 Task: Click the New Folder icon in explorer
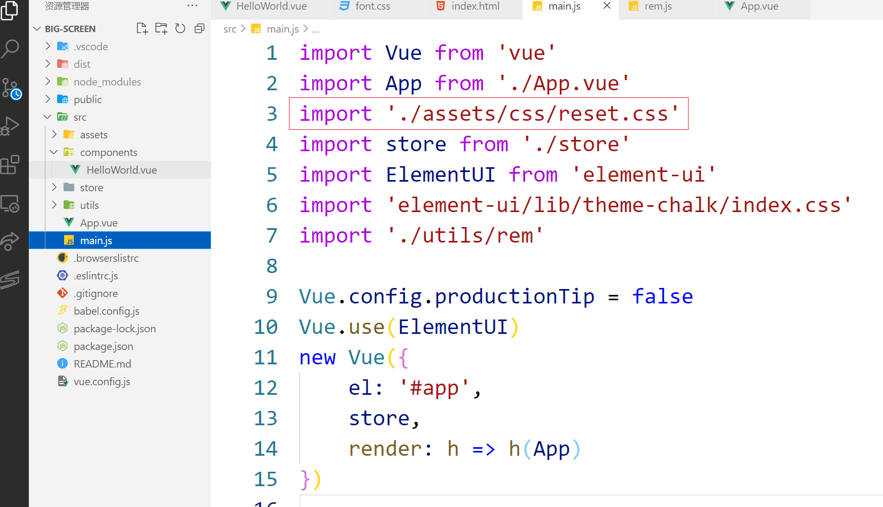(161, 28)
